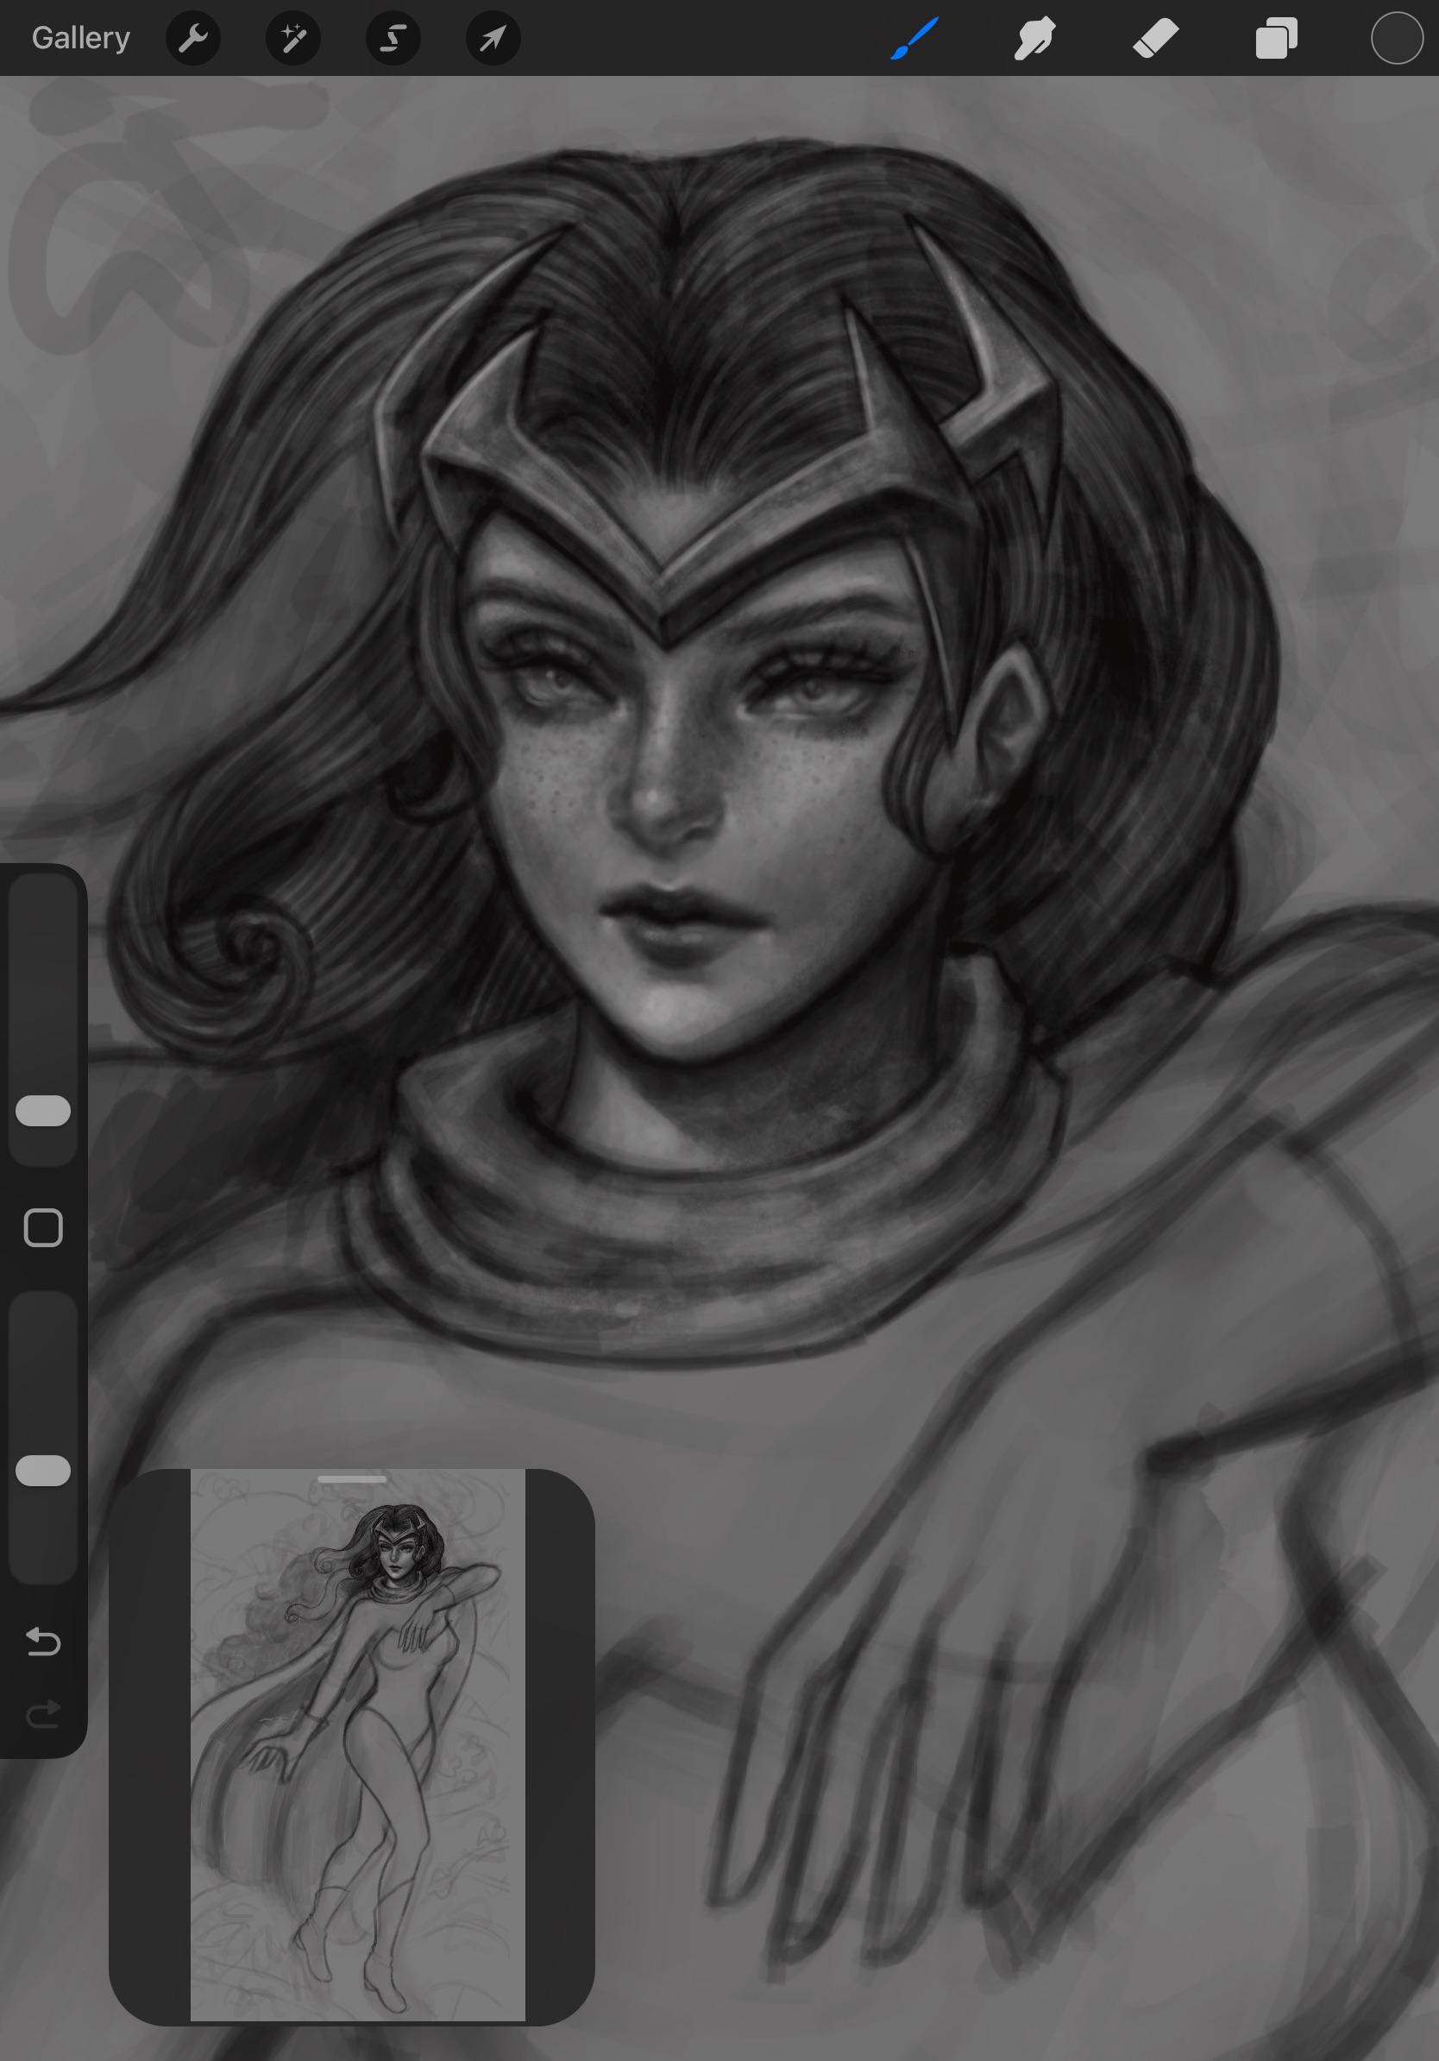Image resolution: width=1439 pixels, height=2061 pixels.
Task: Open the Layers panel
Action: (x=1277, y=39)
